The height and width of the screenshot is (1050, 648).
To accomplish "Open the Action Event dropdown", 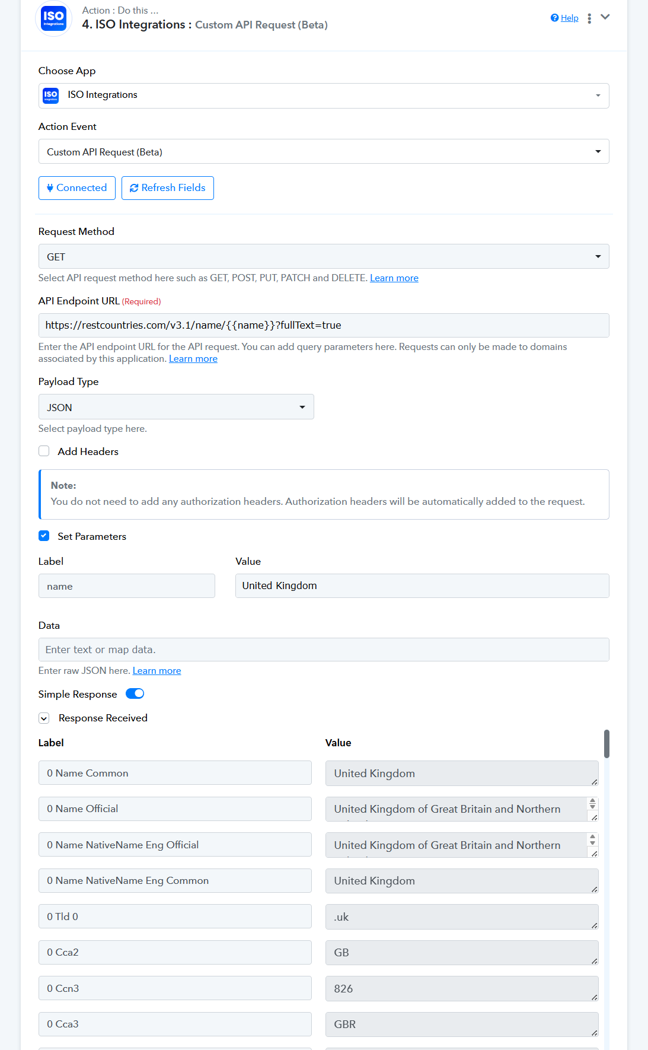I will point(324,152).
